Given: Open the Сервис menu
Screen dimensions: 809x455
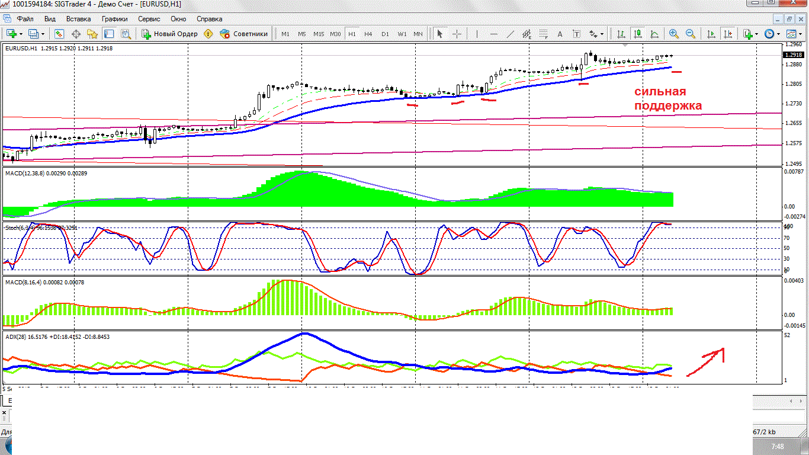Looking at the screenshot, I should [149, 18].
